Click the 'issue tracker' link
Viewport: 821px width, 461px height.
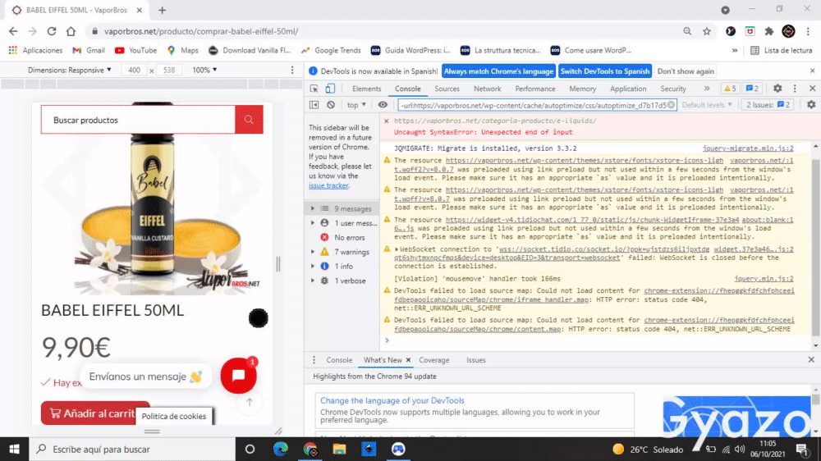(x=328, y=185)
